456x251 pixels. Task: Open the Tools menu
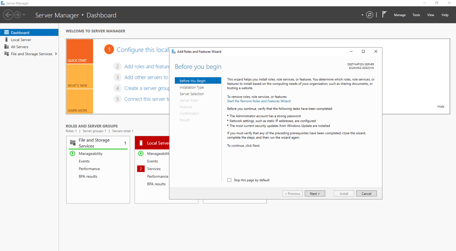pyautogui.click(x=416, y=15)
